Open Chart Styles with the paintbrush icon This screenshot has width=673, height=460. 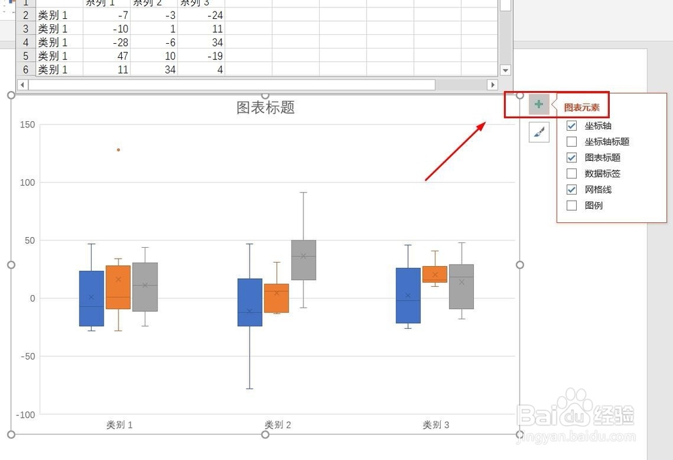538,132
